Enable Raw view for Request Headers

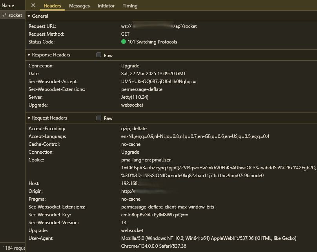(99, 118)
